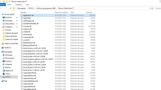Select boost_program_options-vc140-mt-1_60.dll file name
The image size is (161, 90).
coord(38,59)
